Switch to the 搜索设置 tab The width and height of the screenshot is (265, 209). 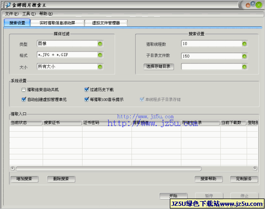[x=17, y=23]
